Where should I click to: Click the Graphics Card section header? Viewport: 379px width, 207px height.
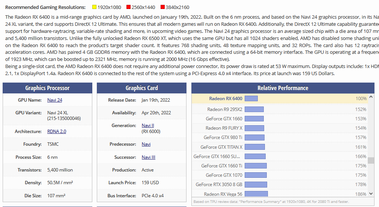(141, 88)
